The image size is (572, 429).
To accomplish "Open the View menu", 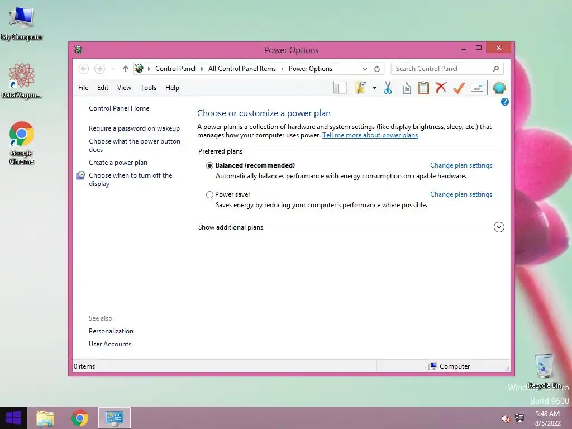I will 124,88.
